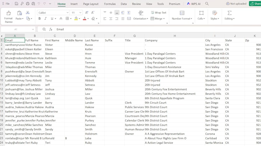Toggle Underline formatting

(52, 18)
